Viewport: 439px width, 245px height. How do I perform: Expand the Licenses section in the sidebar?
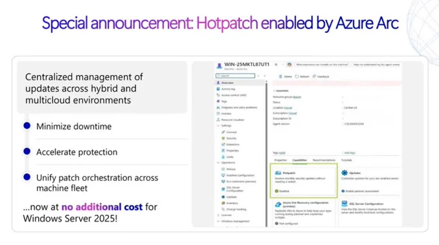(218, 215)
